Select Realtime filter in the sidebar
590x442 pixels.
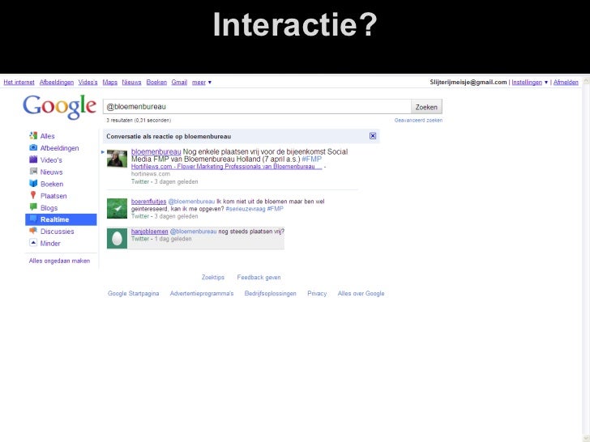tap(61, 219)
